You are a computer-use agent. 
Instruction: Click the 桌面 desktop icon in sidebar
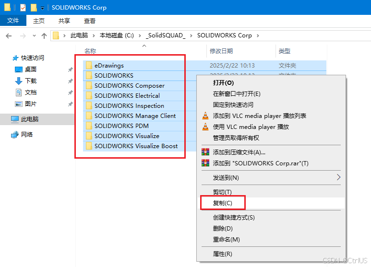[19, 70]
